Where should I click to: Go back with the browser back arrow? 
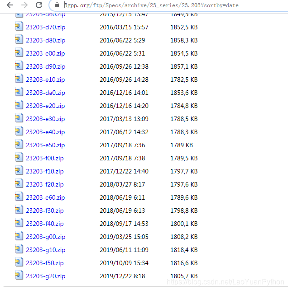(x=10, y=5)
